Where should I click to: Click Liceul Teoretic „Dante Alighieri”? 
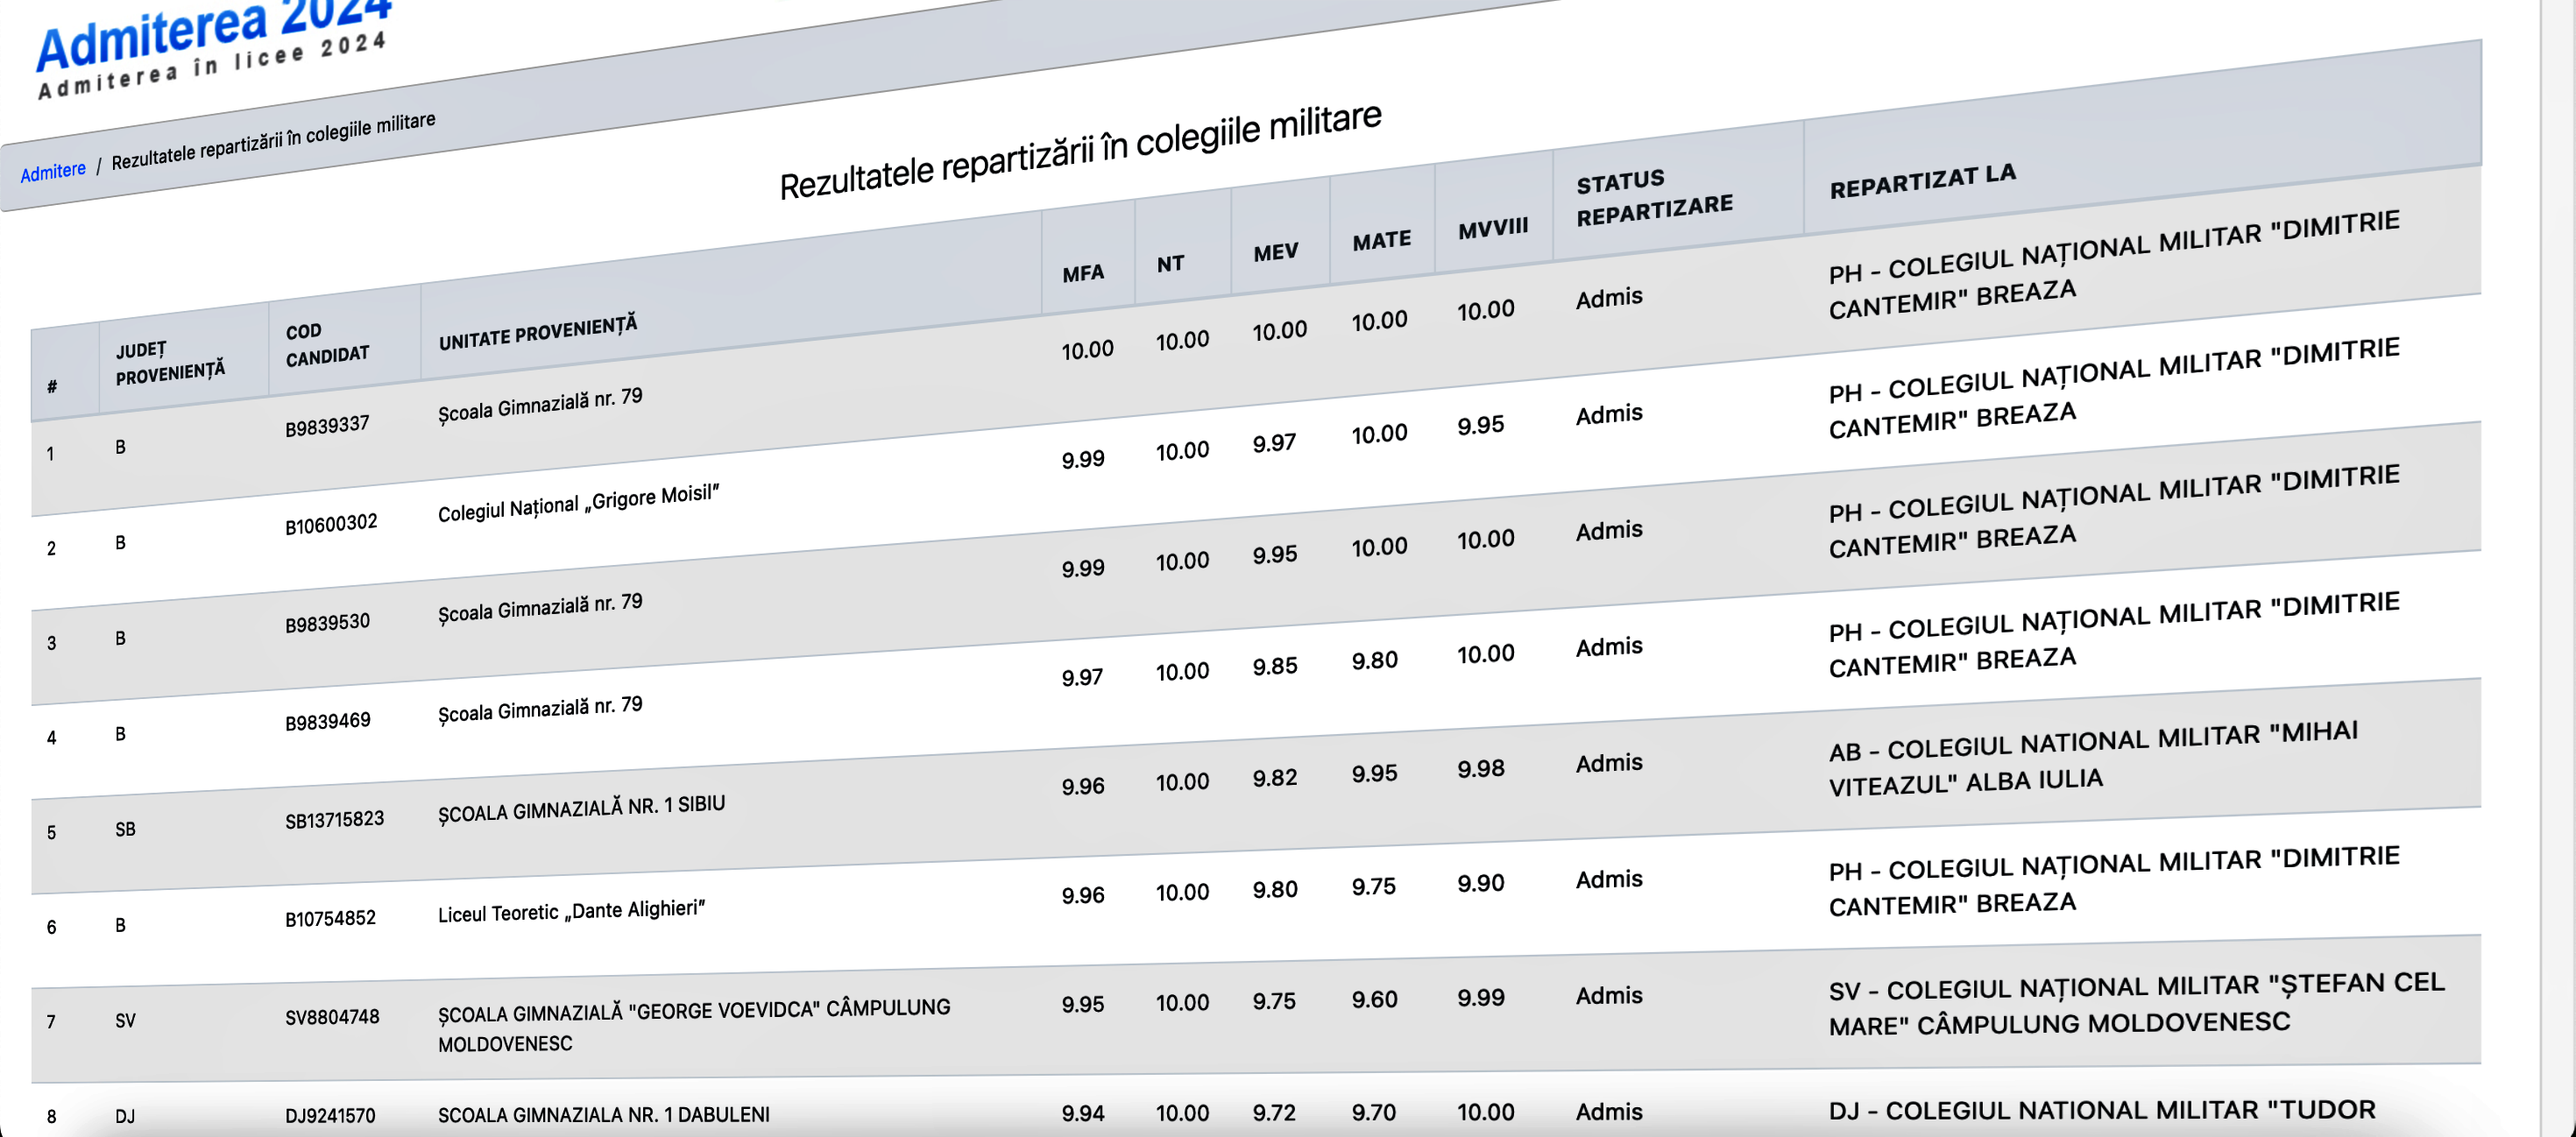571,911
